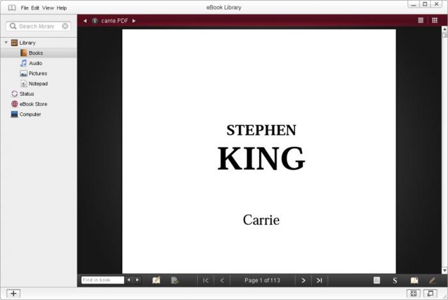The image size is (448, 300).
Task: Select Audio in the sidebar
Action: [36, 63]
